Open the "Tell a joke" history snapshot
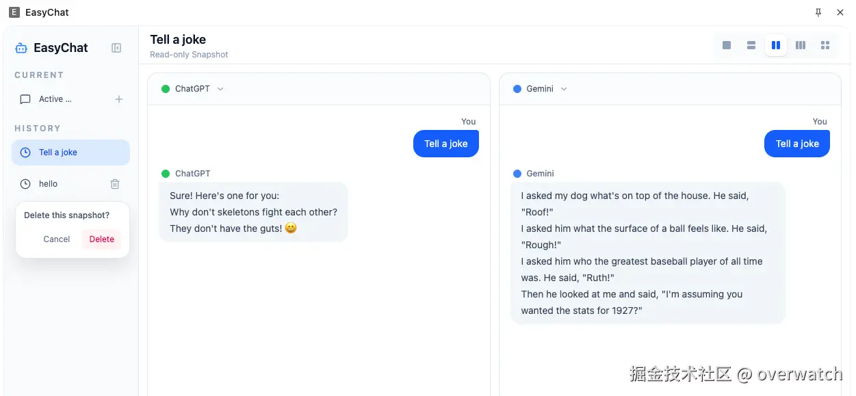 [x=58, y=153]
